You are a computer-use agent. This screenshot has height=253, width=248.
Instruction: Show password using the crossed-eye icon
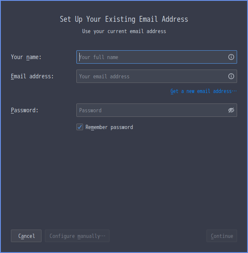click(231, 110)
